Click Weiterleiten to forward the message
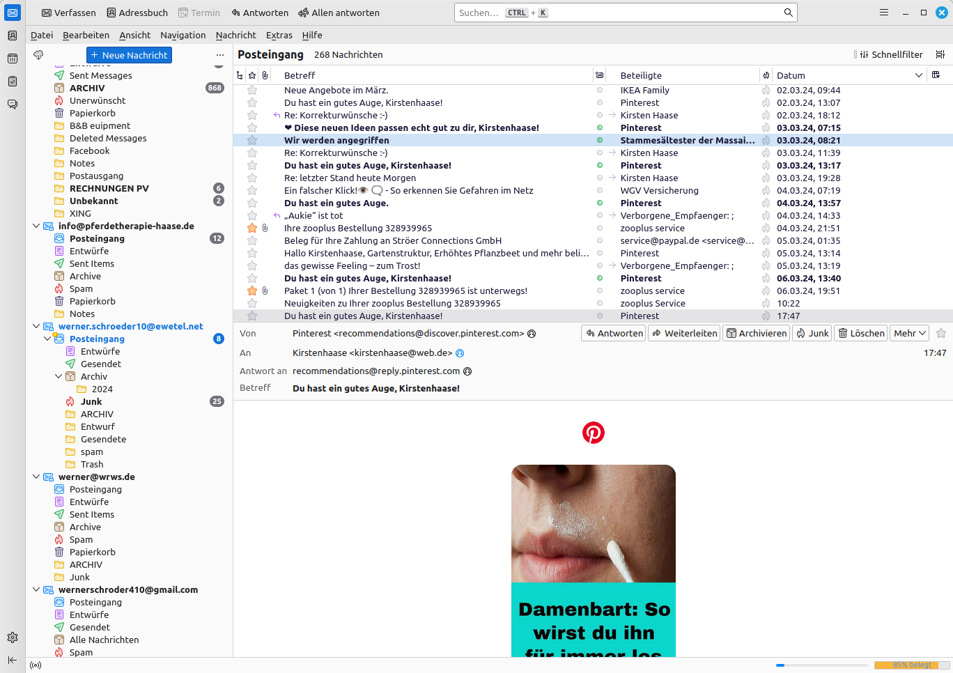Screen dimensions: 953x673 coord(683,333)
